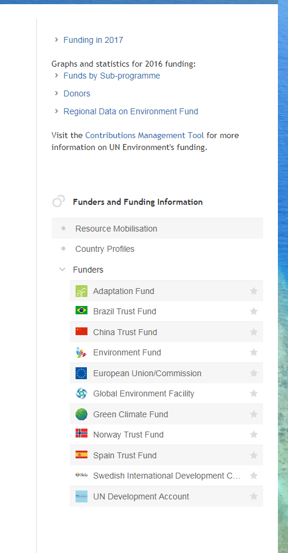
Task: Click the European Union flag icon
Action: (82, 373)
